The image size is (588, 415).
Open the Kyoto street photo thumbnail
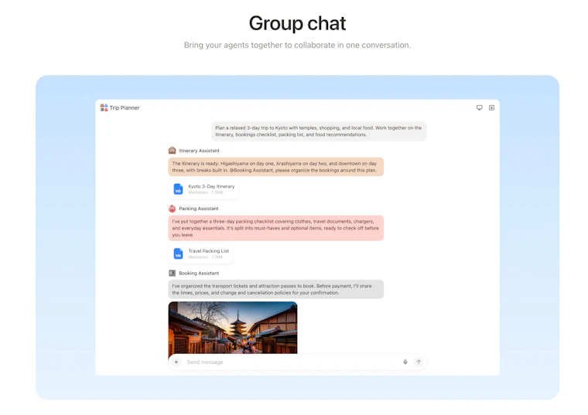pos(233,328)
